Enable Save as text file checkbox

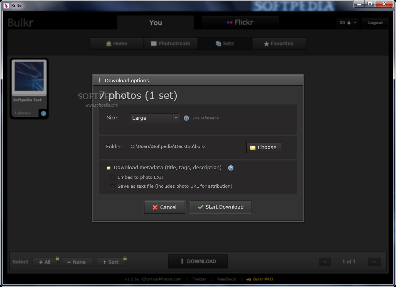[x=112, y=186]
